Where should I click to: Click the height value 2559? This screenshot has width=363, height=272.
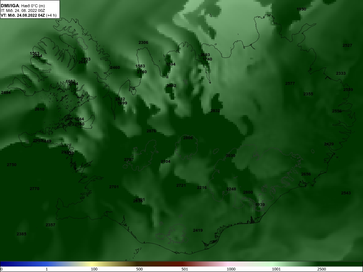(348, 90)
